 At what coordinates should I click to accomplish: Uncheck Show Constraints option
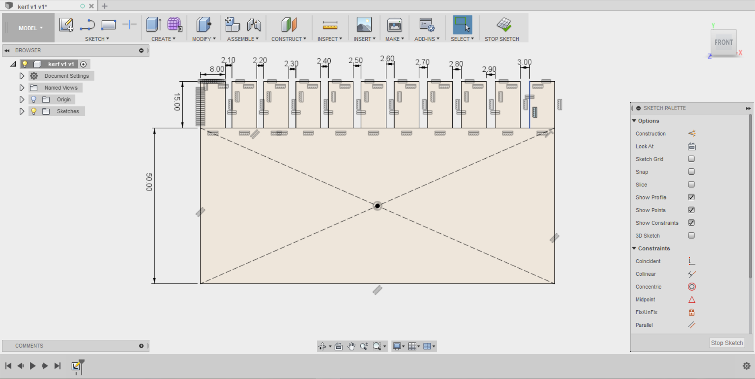tap(691, 223)
